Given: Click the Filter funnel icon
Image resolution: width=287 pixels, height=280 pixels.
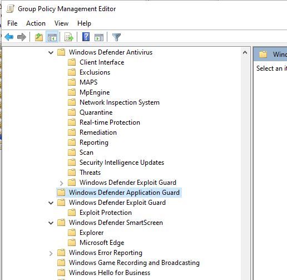Looking at the screenshot, I should pyautogui.click(x=116, y=37).
